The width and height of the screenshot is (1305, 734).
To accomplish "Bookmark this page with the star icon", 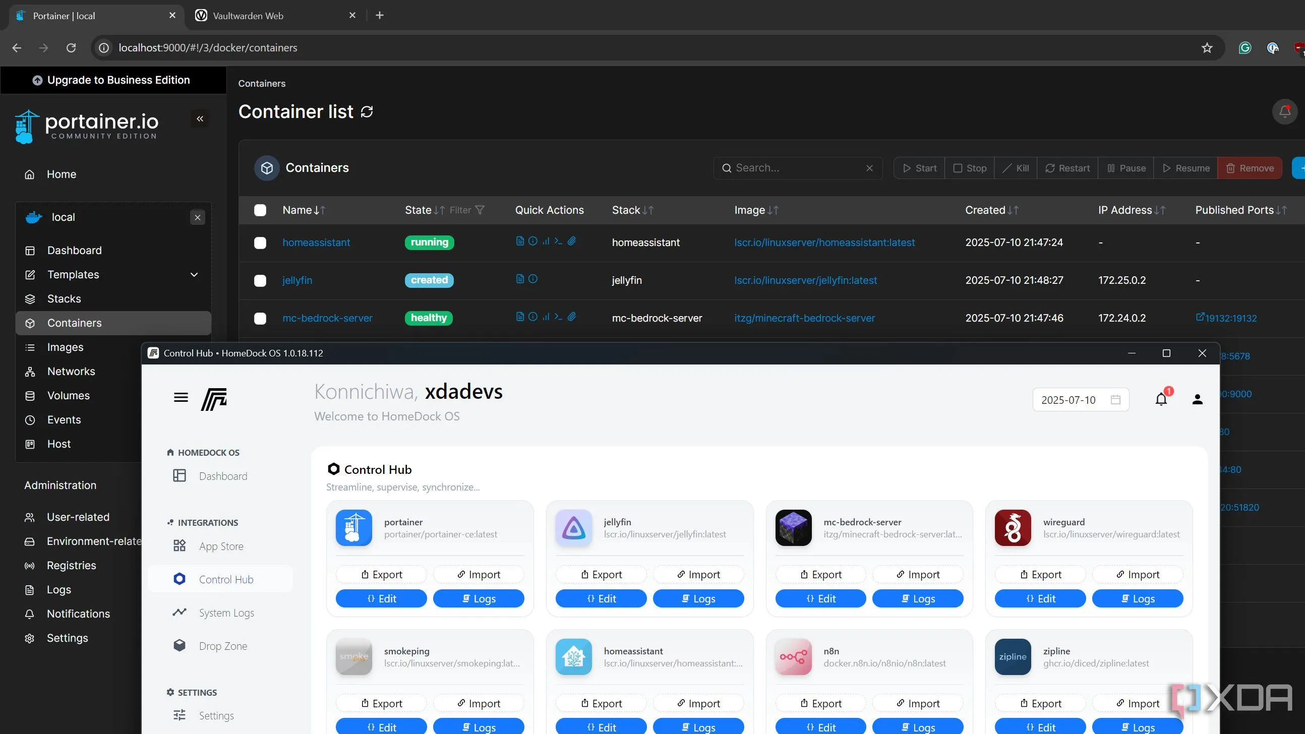I will pos(1207,47).
